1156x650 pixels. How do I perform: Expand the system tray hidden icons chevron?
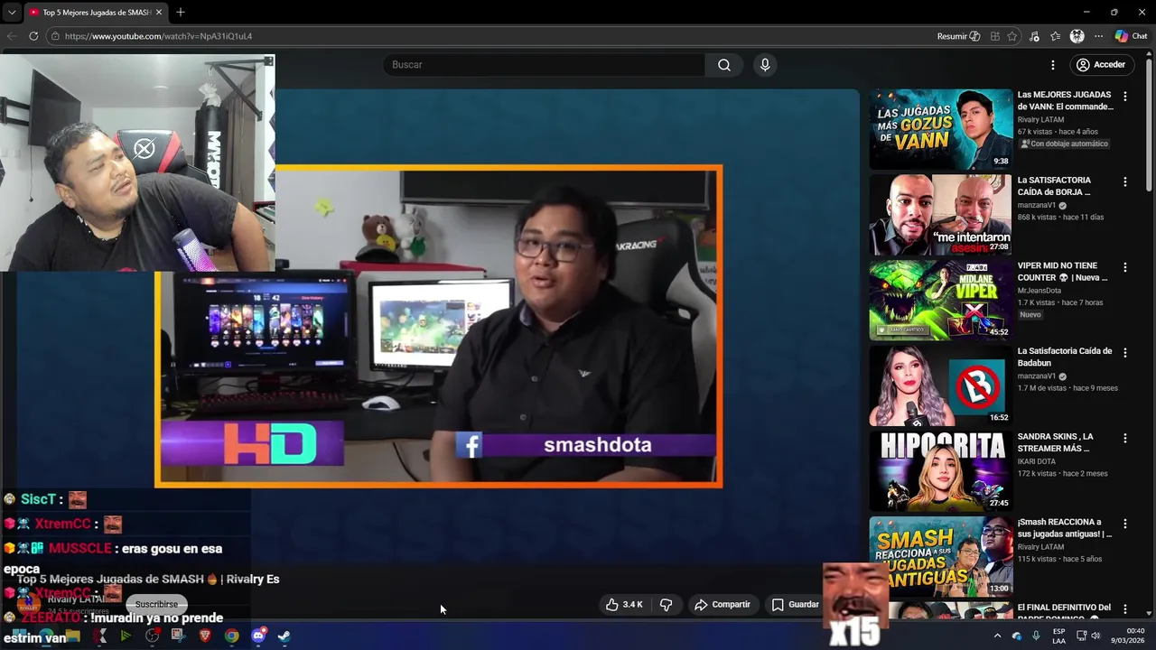pyautogui.click(x=997, y=636)
